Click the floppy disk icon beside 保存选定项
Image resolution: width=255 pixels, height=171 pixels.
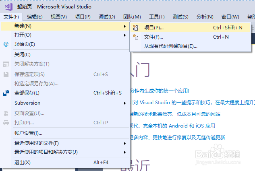click(x=6, y=74)
